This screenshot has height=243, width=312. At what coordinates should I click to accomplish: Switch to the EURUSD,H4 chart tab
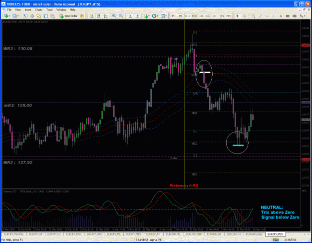point(234,234)
